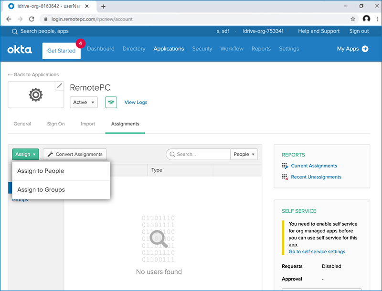Click the edit pencil icon on app logo
The height and width of the screenshot is (291, 382).
pyautogui.click(x=59, y=86)
